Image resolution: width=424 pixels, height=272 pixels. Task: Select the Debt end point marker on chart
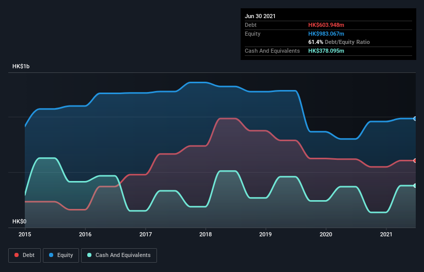coord(415,160)
